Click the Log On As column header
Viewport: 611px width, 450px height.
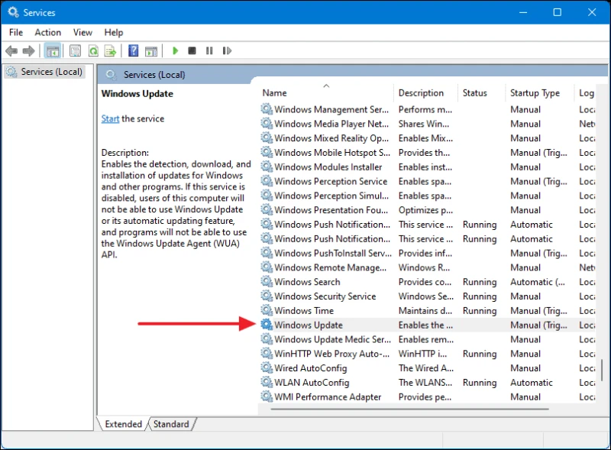coord(586,92)
